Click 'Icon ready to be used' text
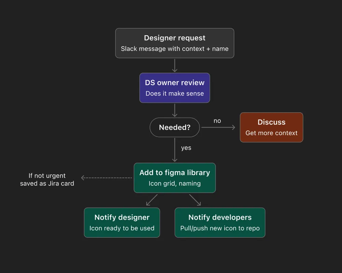The width and height of the screenshot is (342, 273). click(x=122, y=228)
